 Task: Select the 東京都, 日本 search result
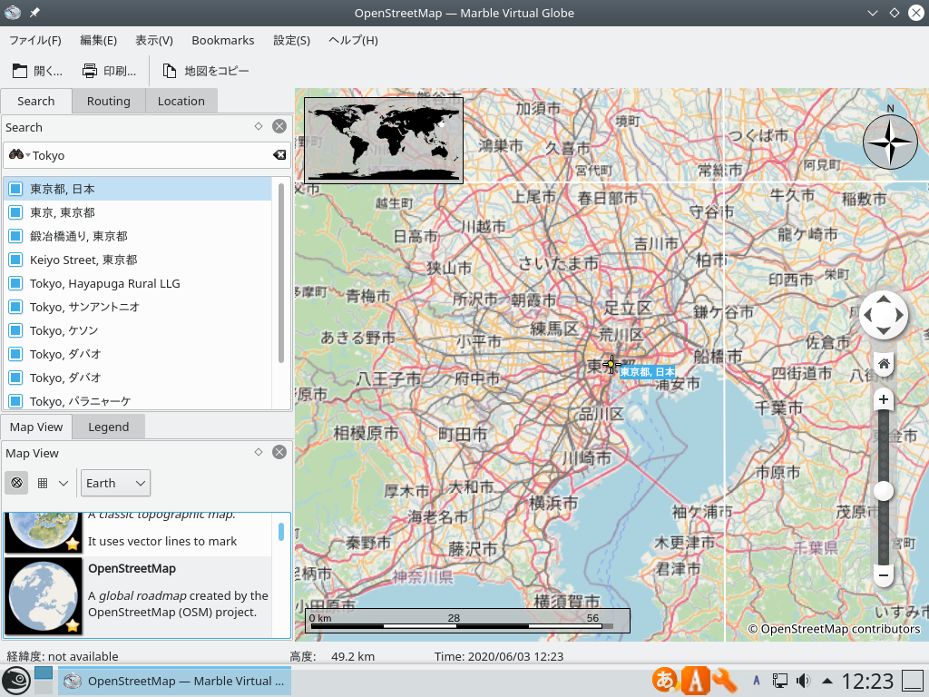click(138, 189)
